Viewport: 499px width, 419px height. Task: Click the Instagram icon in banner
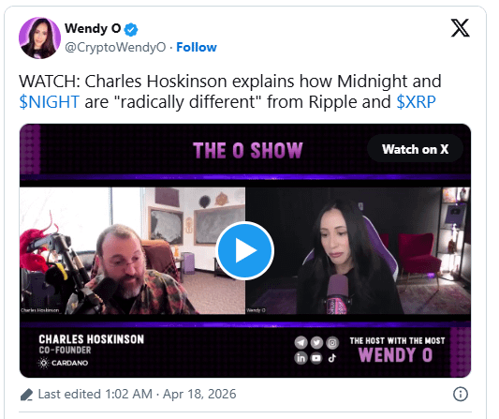tap(332, 343)
